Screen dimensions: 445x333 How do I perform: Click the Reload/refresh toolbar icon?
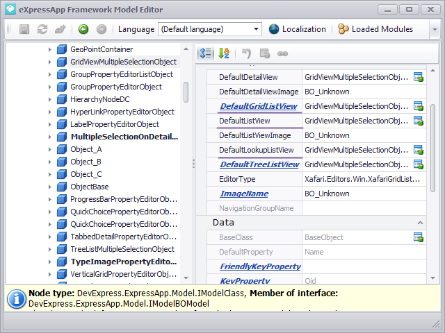click(42, 29)
